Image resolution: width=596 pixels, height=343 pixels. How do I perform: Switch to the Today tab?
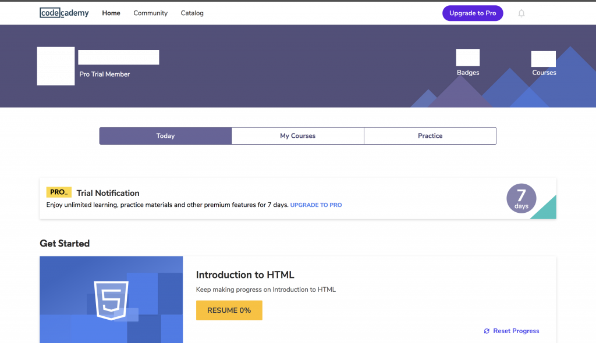point(165,136)
